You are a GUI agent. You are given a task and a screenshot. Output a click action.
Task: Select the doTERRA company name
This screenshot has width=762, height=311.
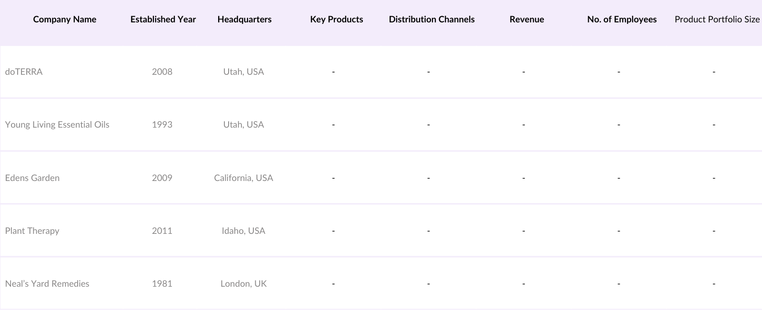tap(24, 72)
